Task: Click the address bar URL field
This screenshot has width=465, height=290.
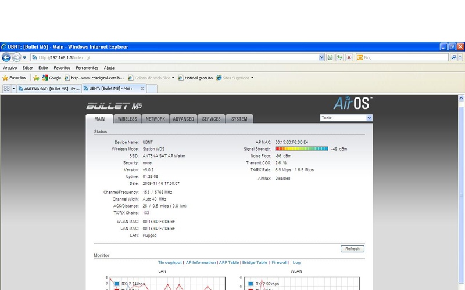Action: (x=174, y=57)
